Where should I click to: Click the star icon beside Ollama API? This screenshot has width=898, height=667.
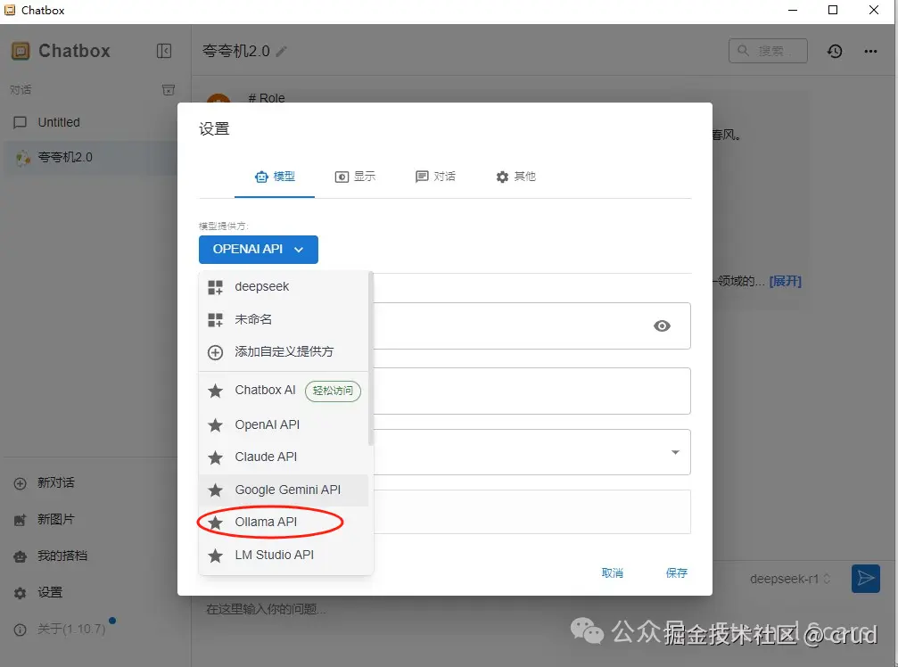coord(215,523)
